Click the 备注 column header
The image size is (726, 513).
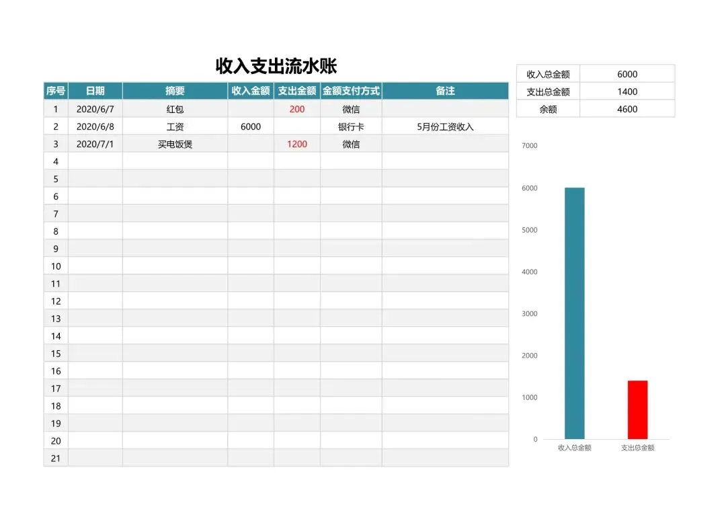click(446, 91)
